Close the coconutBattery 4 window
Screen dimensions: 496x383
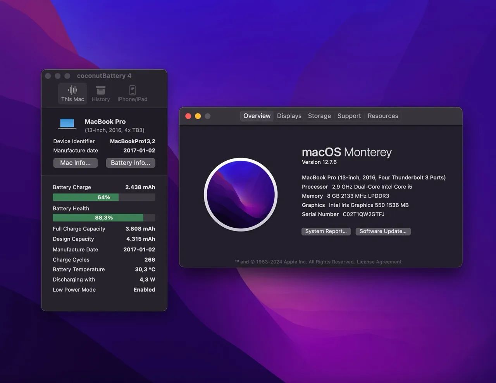pos(48,76)
